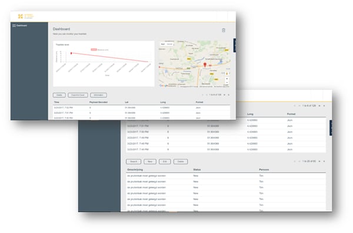353x233 pixels.
Task: Click the red data point on the chart
Action: (x=71, y=53)
